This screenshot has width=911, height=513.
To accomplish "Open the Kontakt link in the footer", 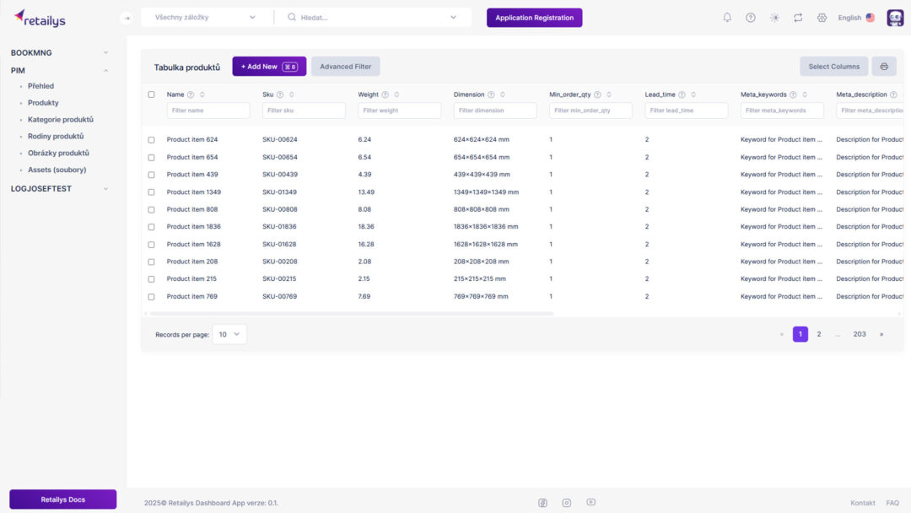I will (863, 502).
